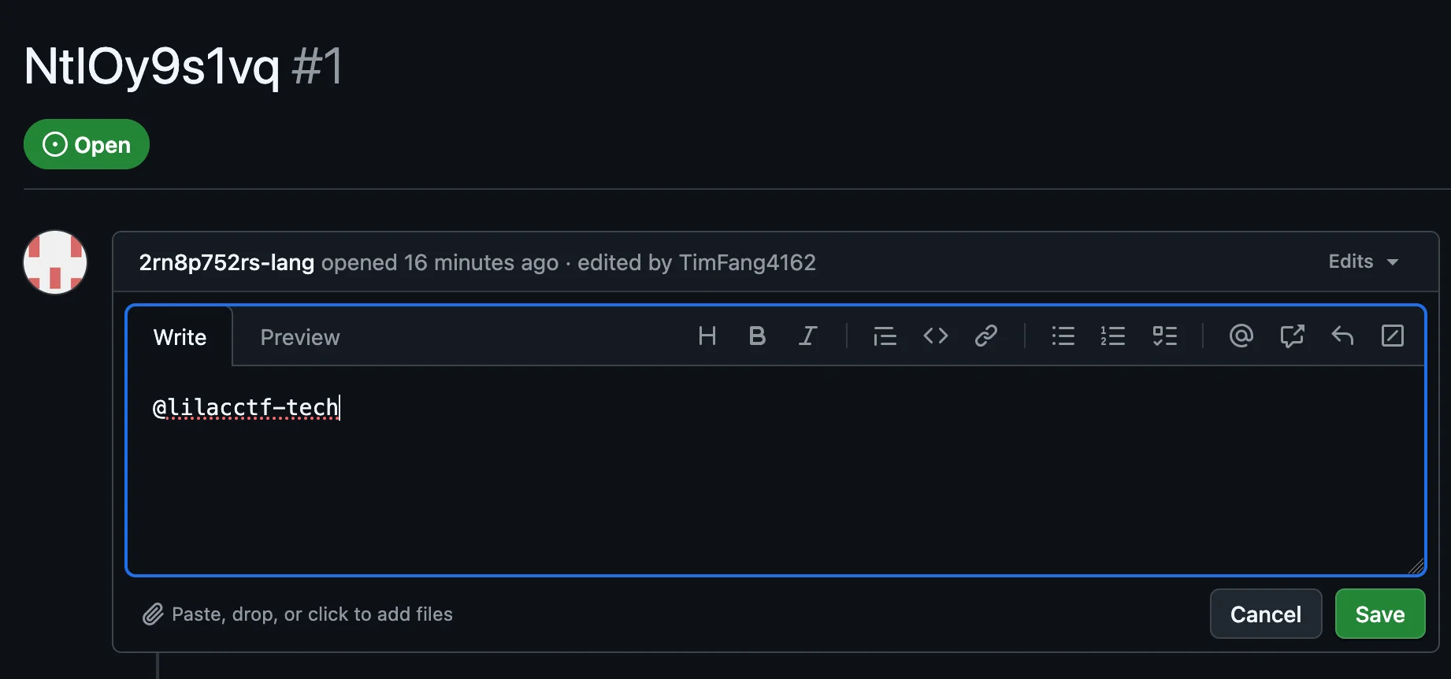Toggle bold formatting
Screen dimensions: 1451x679
757,336
